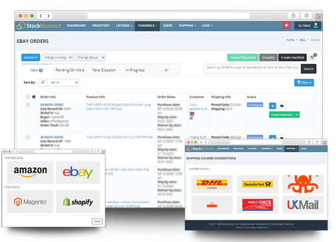Click new tab plus in main browser
Image resolution: width=336 pixels, height=242 pixels.
point(319,17)
